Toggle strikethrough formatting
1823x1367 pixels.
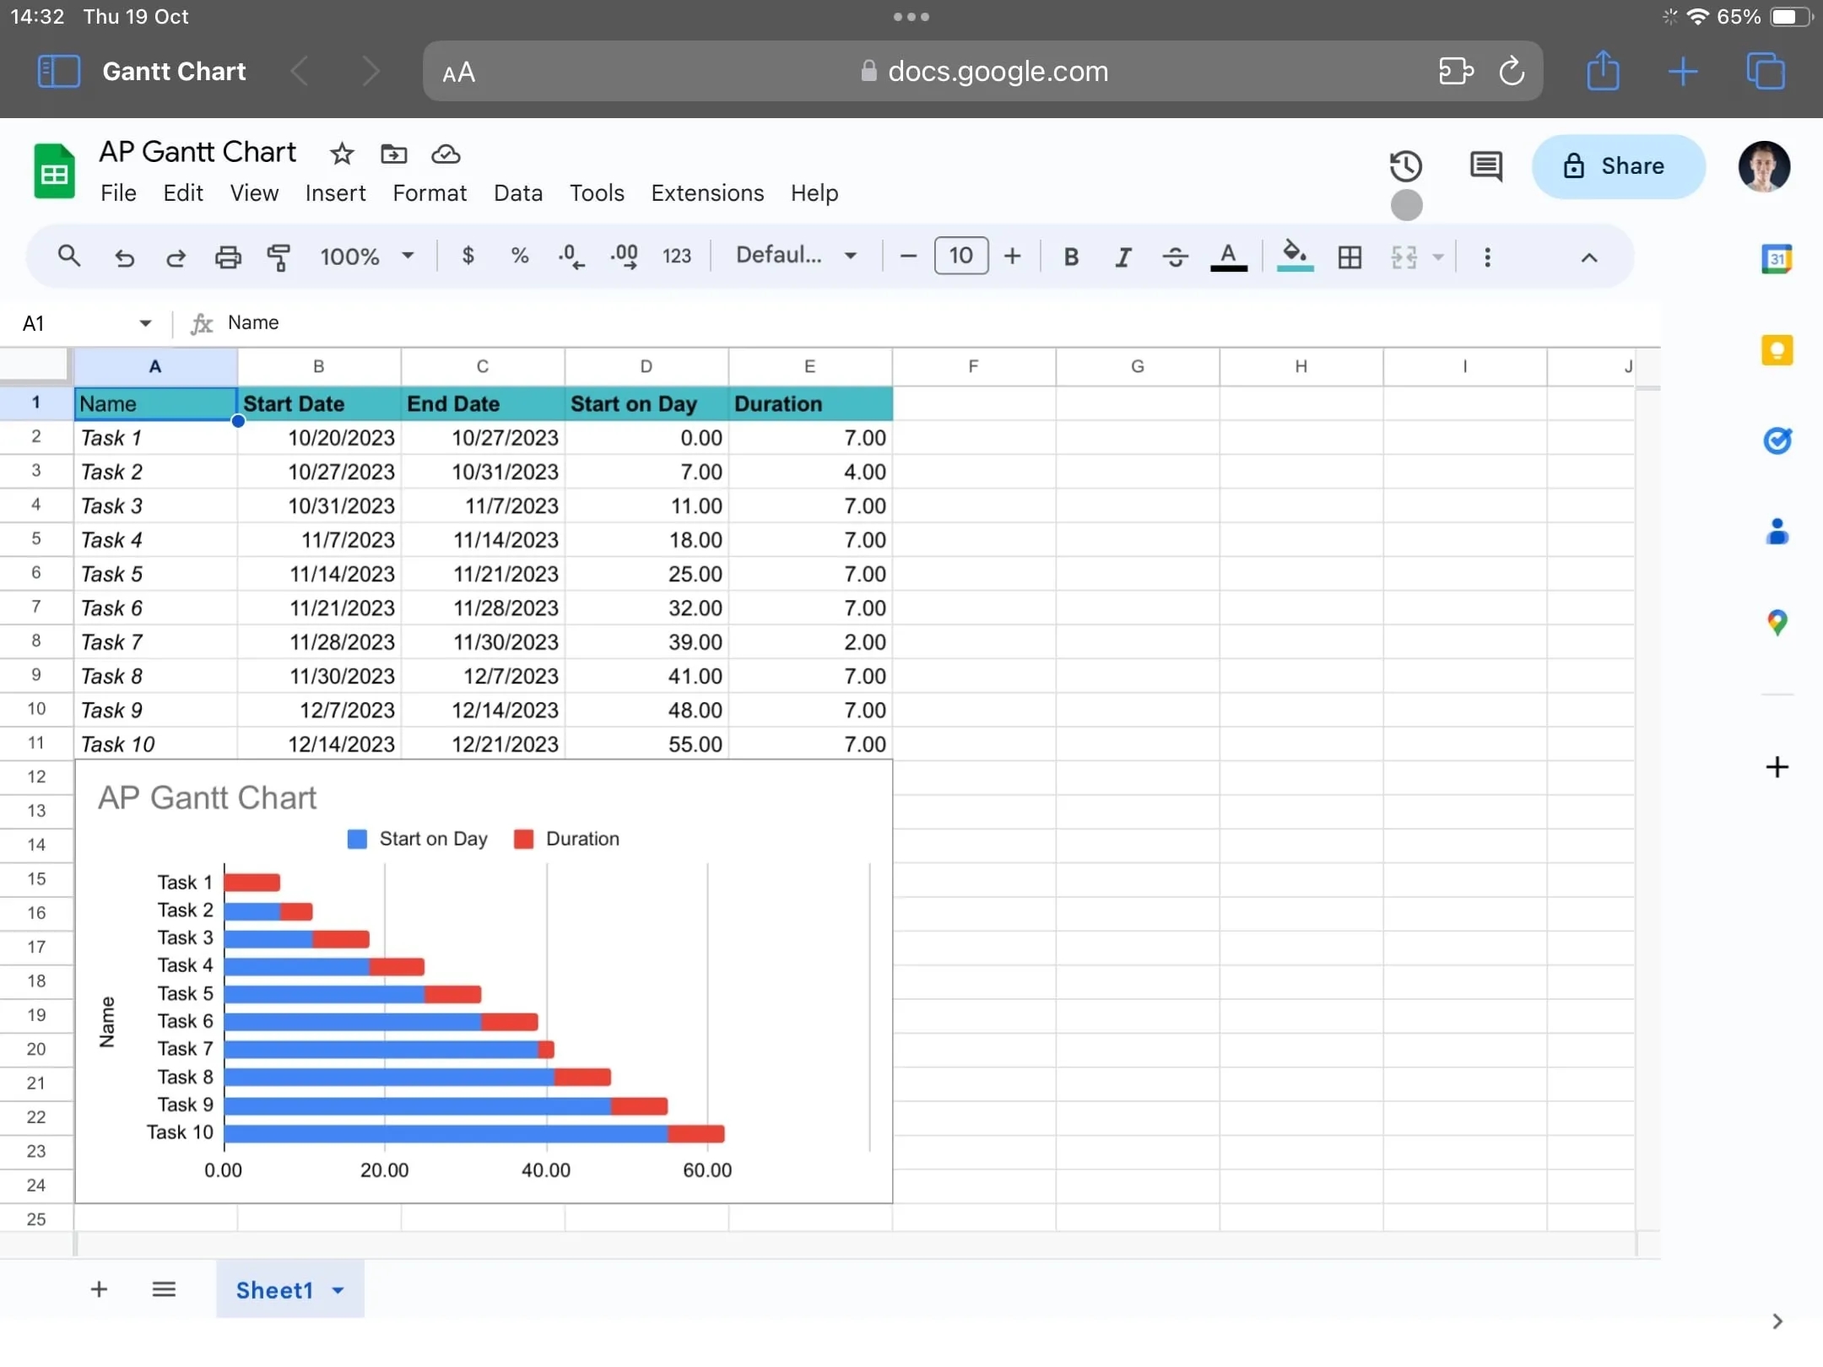pyautogui.click(x=1175, y=257)
